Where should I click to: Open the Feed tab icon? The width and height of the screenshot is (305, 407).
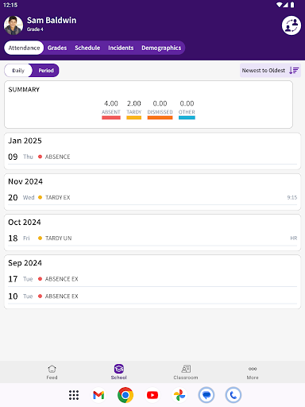tap(52, 369)
